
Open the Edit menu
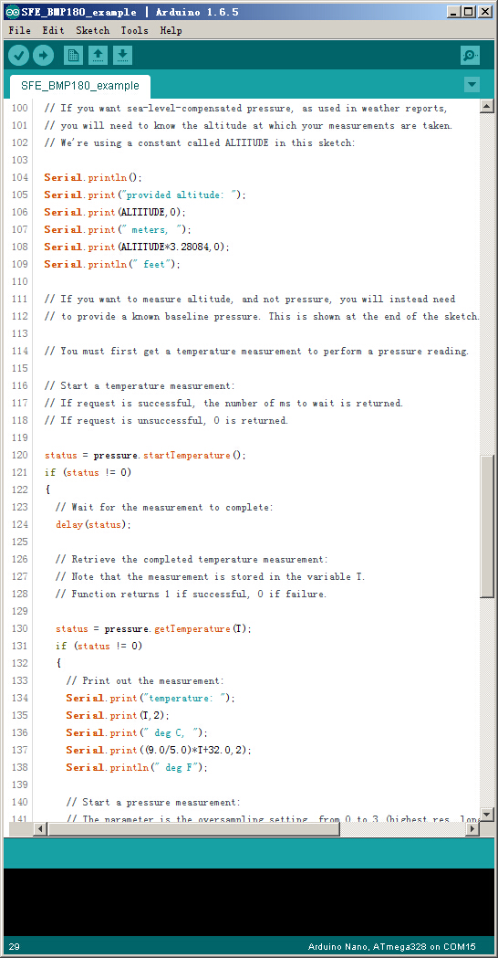53,30
